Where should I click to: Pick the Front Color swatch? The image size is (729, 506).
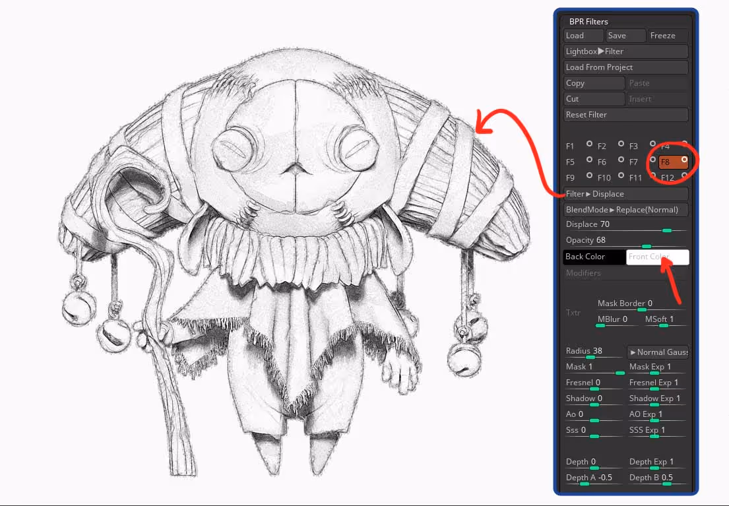click(x=657, y=257)
